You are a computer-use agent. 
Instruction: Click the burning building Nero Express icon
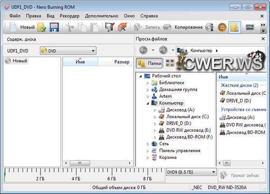(122, 27)
